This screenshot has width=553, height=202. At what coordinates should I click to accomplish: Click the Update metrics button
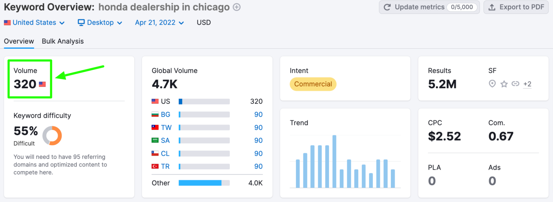point(429,7)
